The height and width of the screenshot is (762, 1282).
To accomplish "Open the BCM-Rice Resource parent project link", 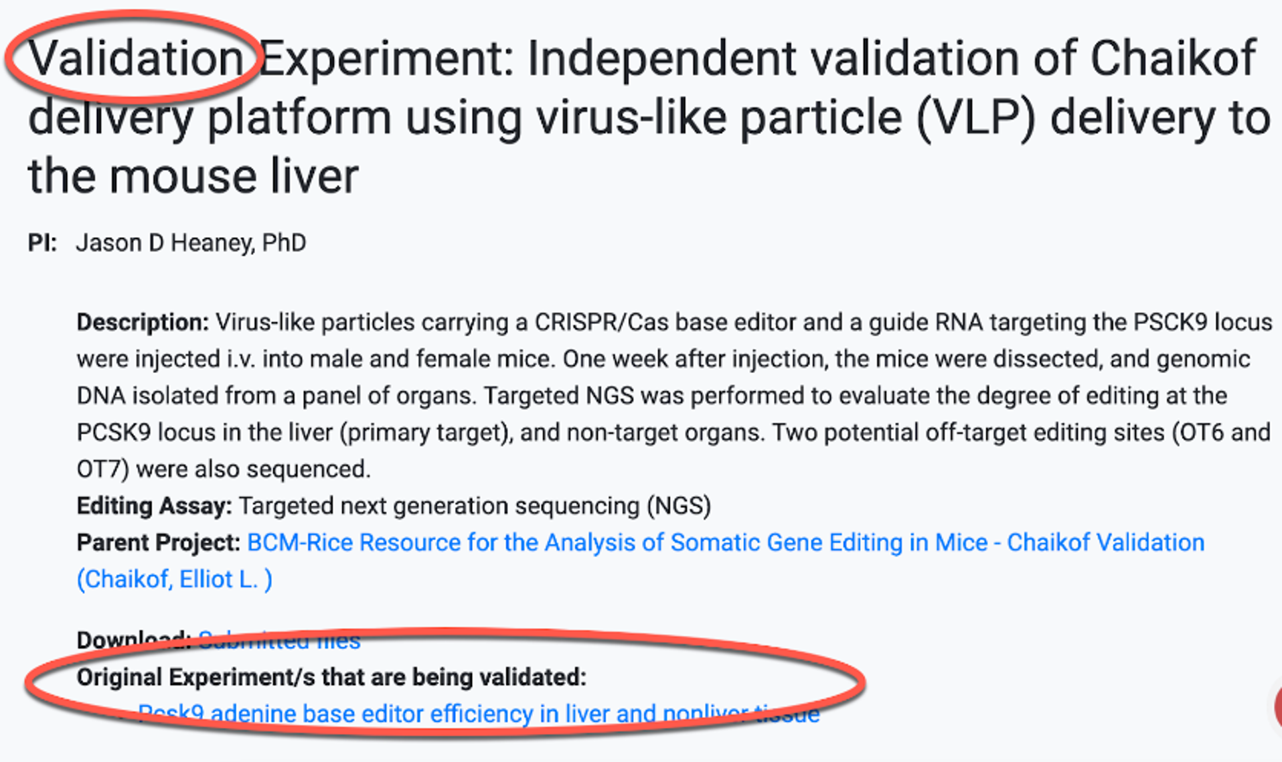I will click(725, 542).
